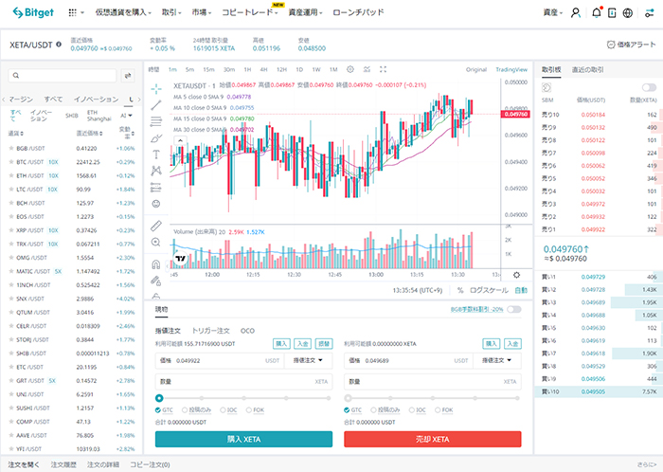Click the buy amount slider handle
The height and width of the screenshot is (472, 663).
[159, 398]
